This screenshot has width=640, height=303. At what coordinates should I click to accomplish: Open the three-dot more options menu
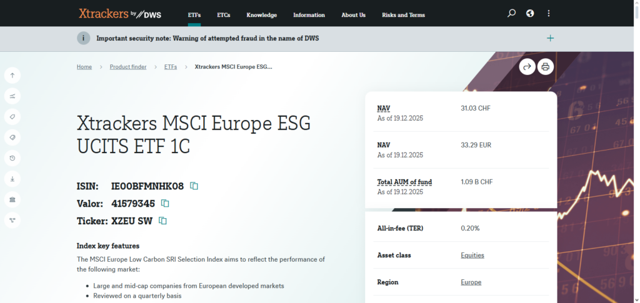[549, 14]
